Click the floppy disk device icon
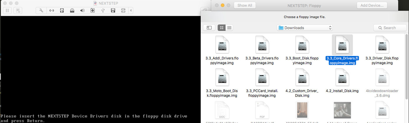Screen dimensions: 409x123 (113, 10)
